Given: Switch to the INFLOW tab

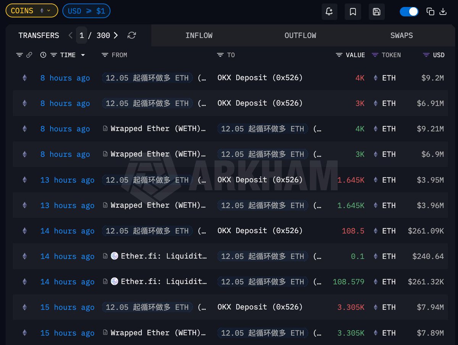Looking at the screenshot, I should tap(199, 35).
